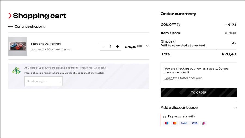Image resolution: width=245 pixels, height=138 pixels.
Task: Expand the Add a discount code section
Action: (235, 107)
